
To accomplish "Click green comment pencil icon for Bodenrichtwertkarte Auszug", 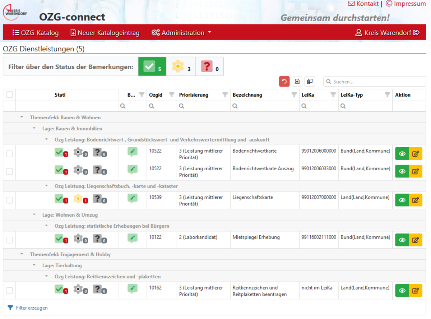I will click(x=133, y=170).
